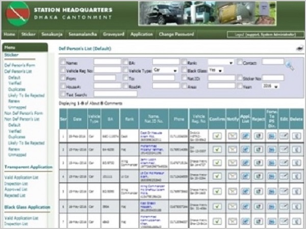306x229 pixels.
Task: Click the Phone column header
Action: click(x=179, y=119)
